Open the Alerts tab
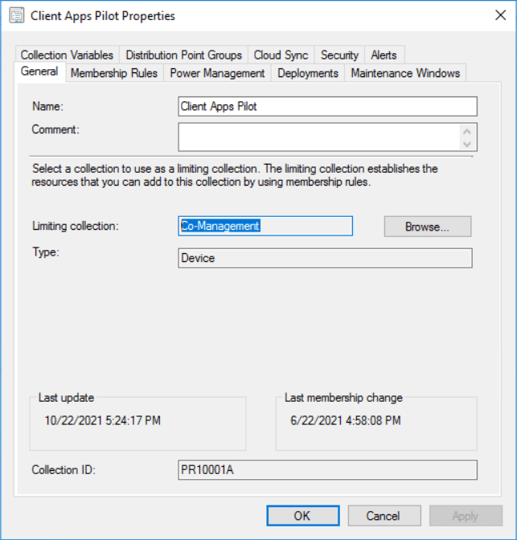The height and width of the screenshot is (540, 517). (x=384, y=55)
